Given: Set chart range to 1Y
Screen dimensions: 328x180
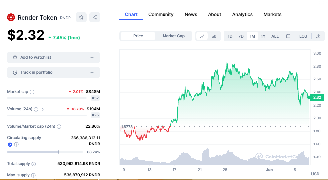Looking at the screenshot, I should coord(263,36).
